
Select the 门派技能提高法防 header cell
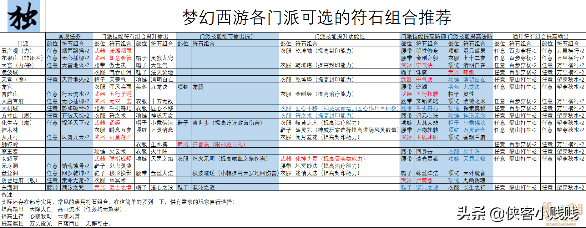tap(470, 36)
